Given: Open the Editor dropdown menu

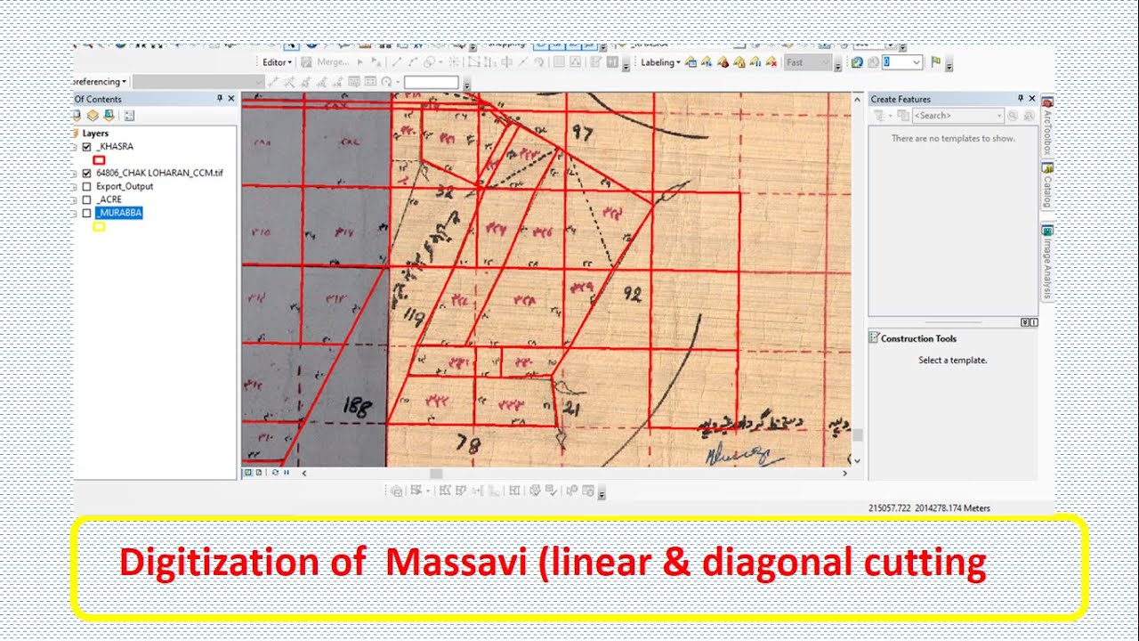Looking at the screenshot, I should [277, 62].
